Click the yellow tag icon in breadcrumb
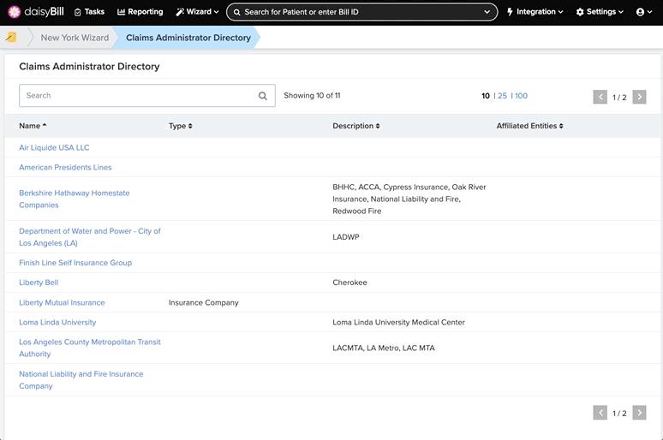The width and height of the screenshot is (663, 440). pos(11,37)
